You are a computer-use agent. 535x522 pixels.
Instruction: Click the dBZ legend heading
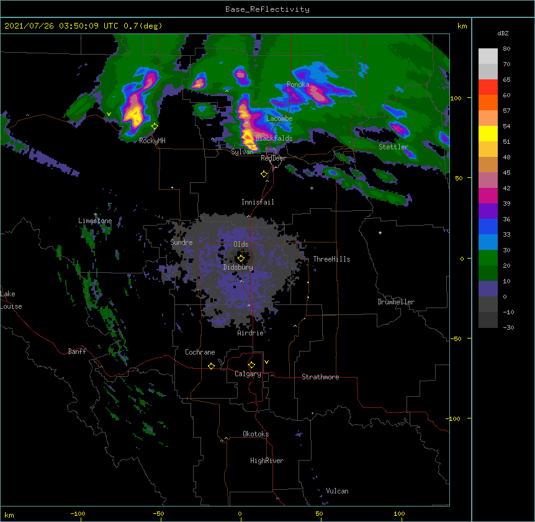(503, 33)
